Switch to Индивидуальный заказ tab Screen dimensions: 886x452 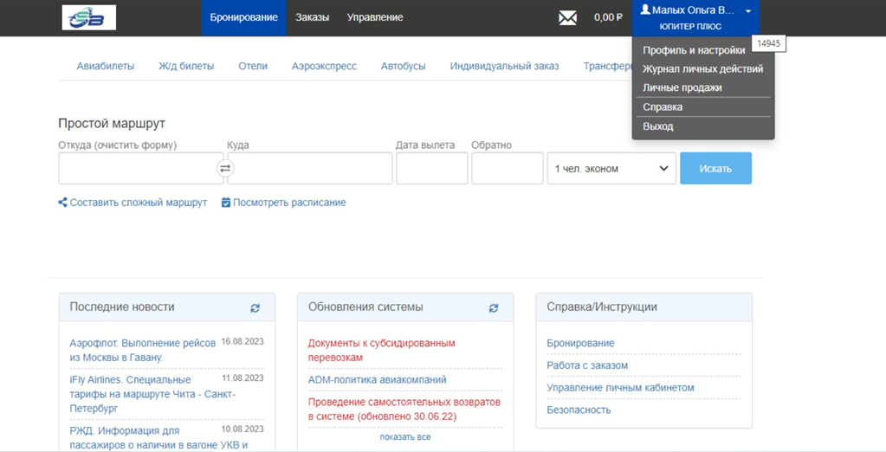[x=505, y=66]
